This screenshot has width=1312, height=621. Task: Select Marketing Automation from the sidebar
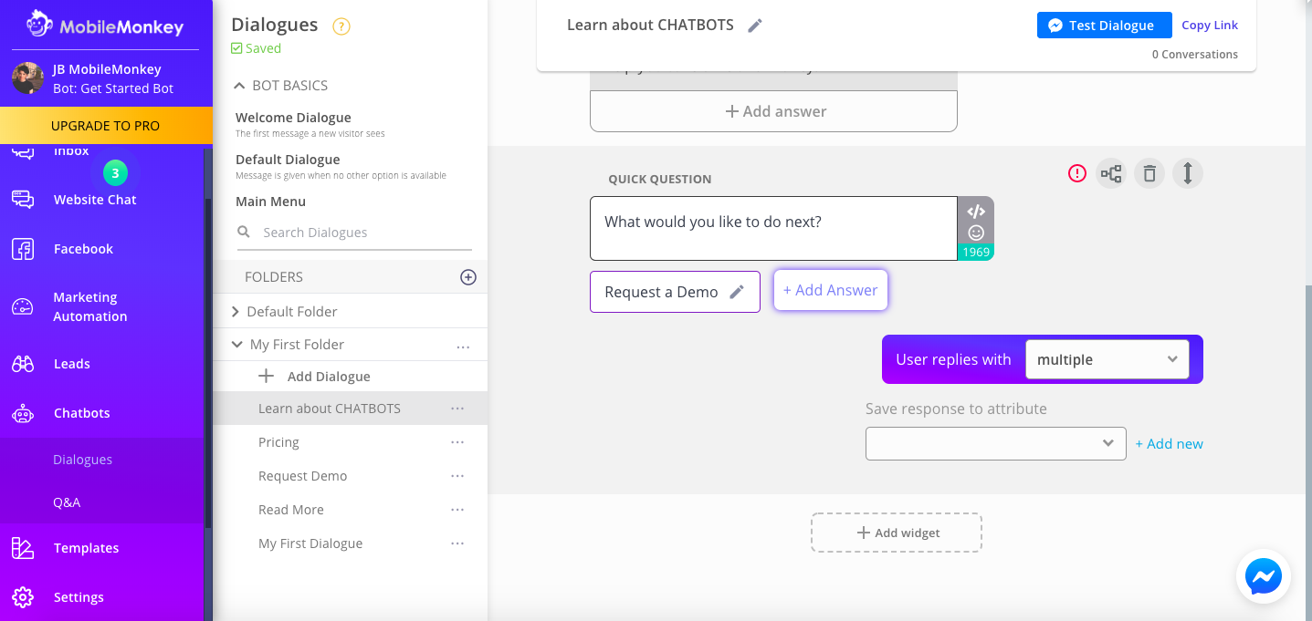[x=89, y=306]
